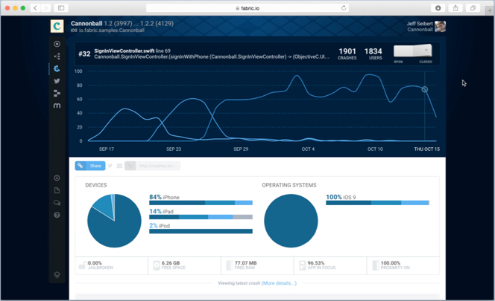The width and height of the screenshot is (495, 301).
Task: Open the Crashlytics gear icon in sidebar
Action: click(x=57, y=68)
